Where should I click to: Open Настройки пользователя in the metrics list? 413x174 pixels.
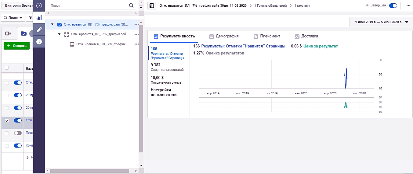point(164,92)
